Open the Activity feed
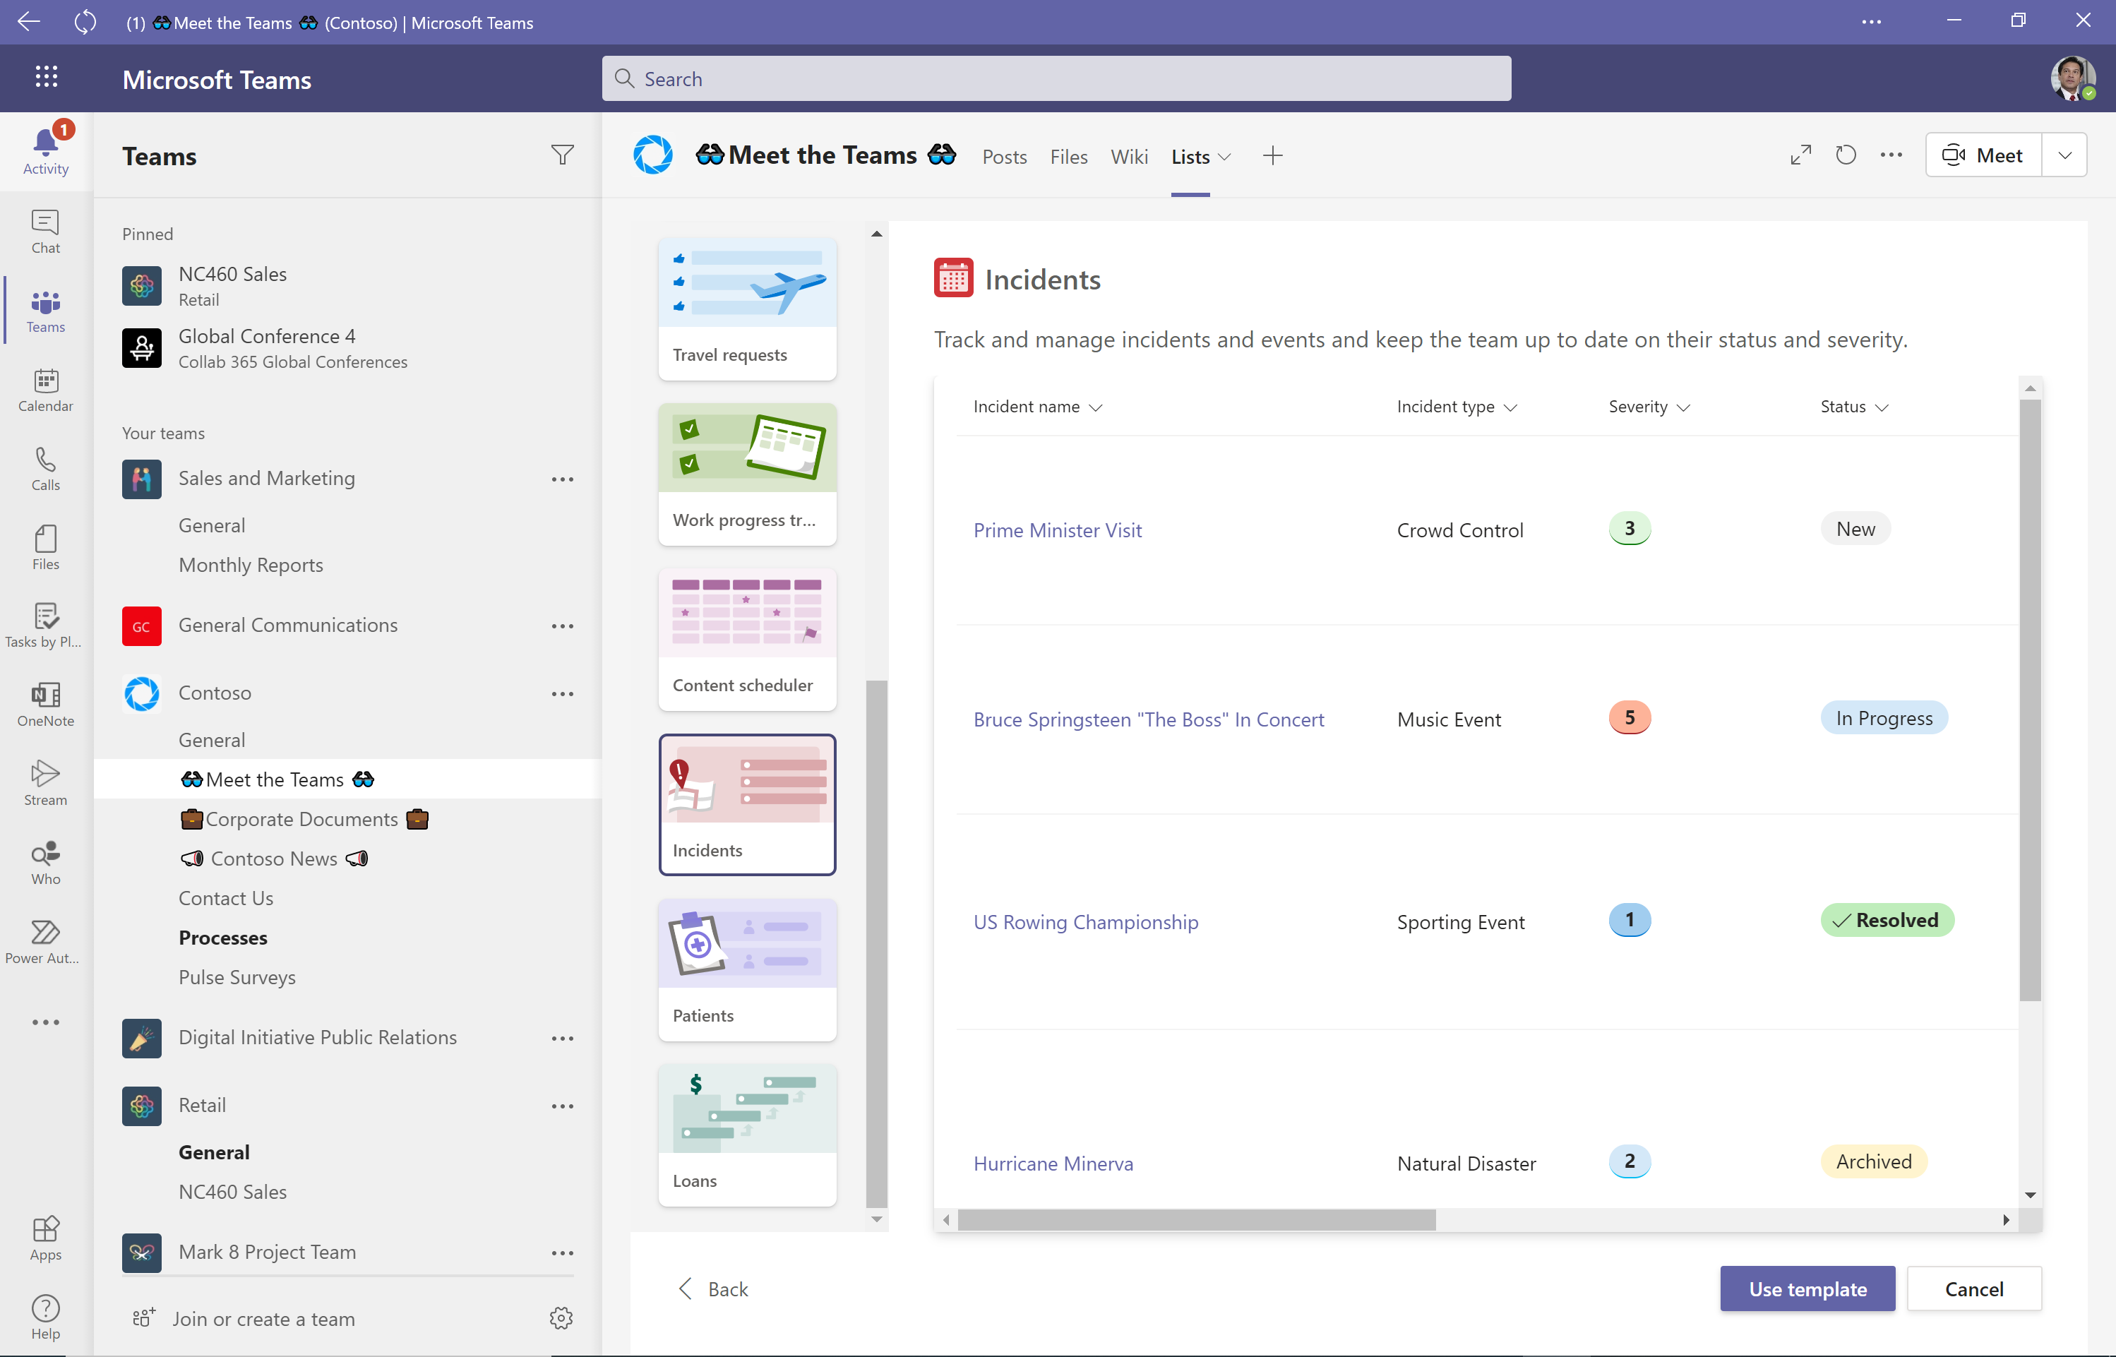2116x1357 pixels. click(x=46, y=150)
